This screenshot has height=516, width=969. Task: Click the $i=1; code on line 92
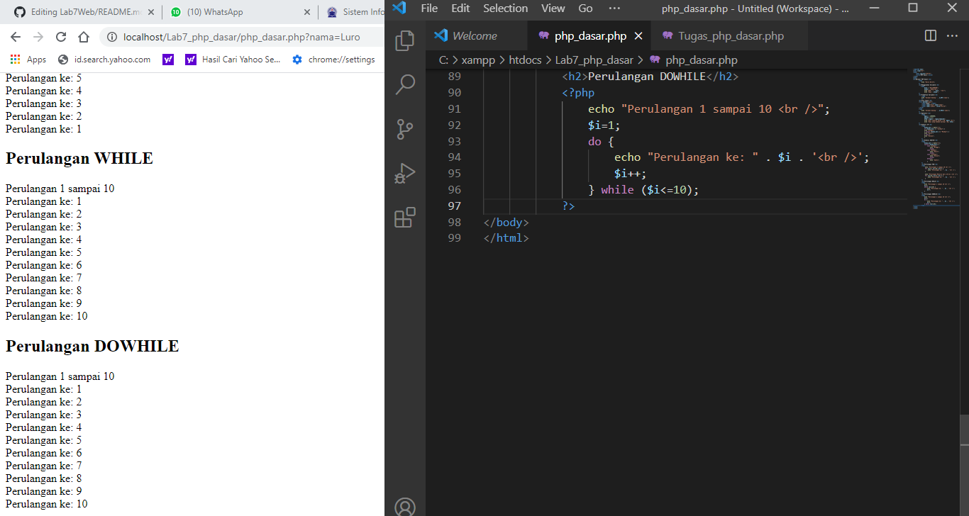pos(604,125)
